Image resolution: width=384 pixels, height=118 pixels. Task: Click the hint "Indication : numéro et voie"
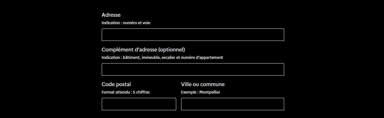[126, 23]
